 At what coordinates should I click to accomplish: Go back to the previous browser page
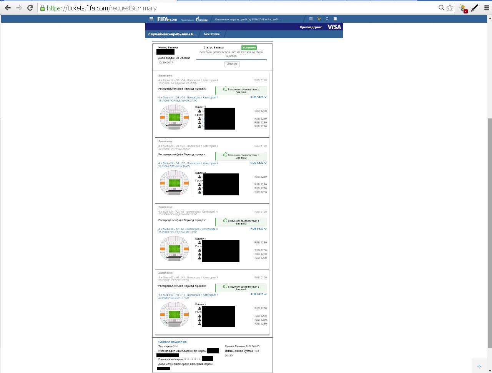point(8,8)
